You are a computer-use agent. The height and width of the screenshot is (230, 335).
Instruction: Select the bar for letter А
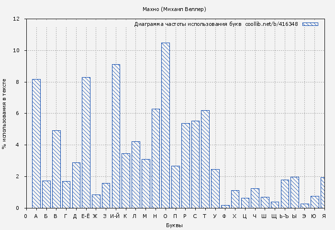pyautogui.click(x=36, y=143)
